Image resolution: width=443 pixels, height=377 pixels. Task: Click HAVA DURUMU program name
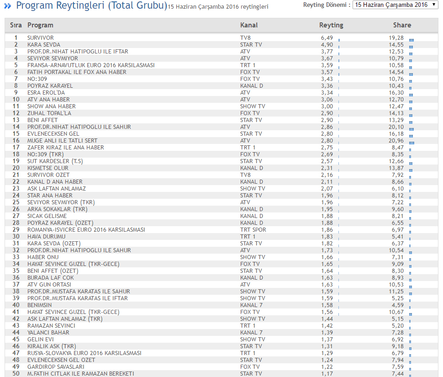[x=46, y=237]
